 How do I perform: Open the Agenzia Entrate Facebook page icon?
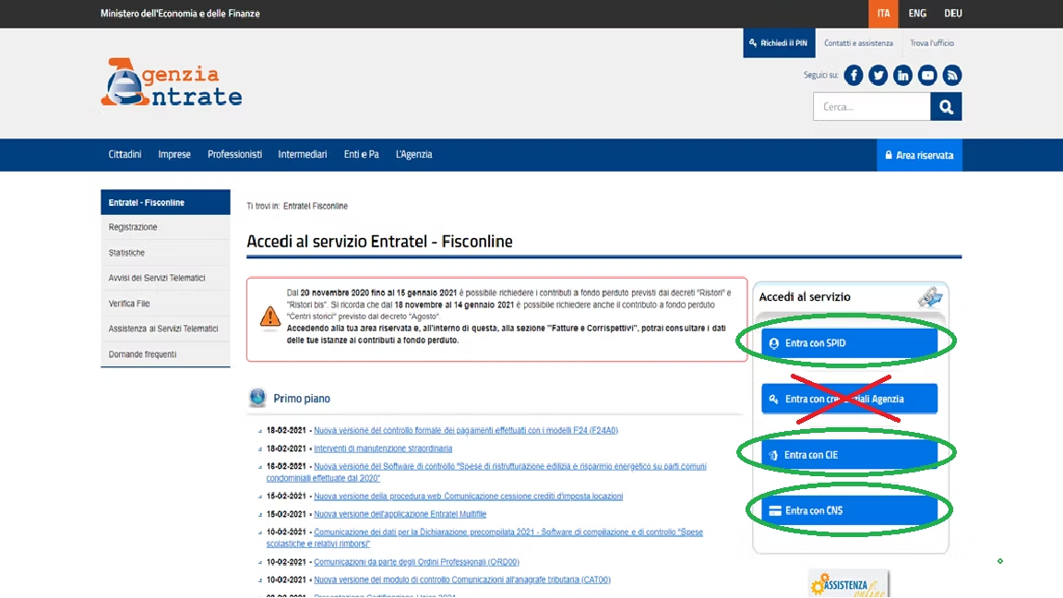tap(853, 75)
